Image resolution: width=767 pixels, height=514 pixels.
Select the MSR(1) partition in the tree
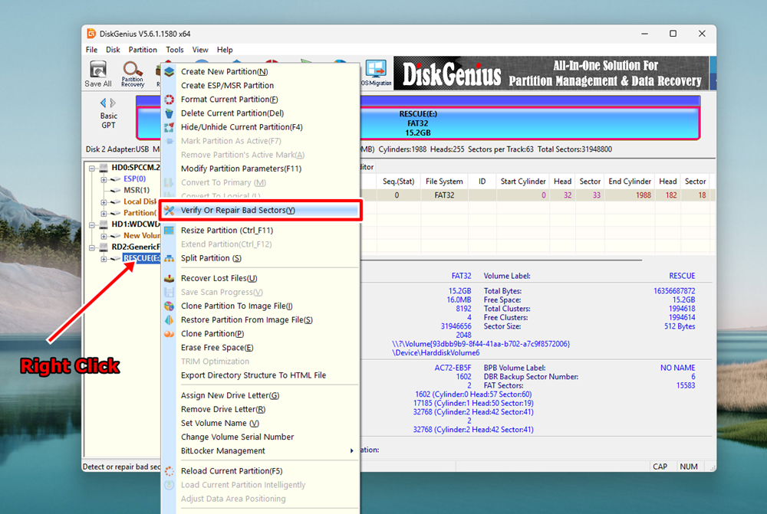[137, 190]
